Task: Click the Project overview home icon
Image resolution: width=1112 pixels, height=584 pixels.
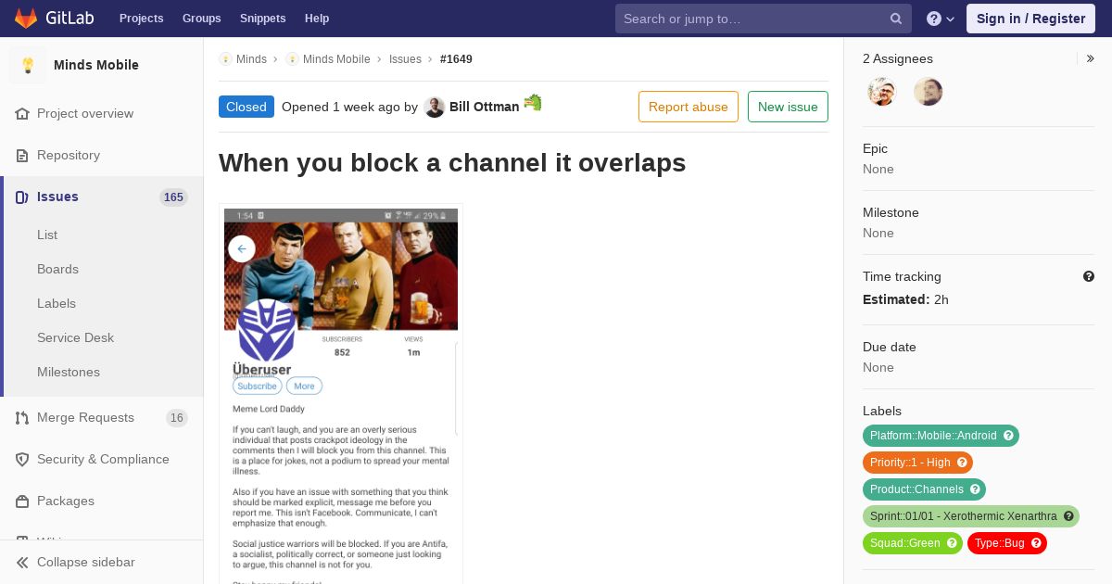Action: point(22,113)
